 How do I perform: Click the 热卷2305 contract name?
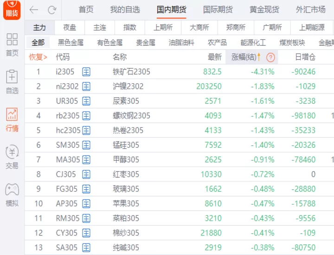128,131
